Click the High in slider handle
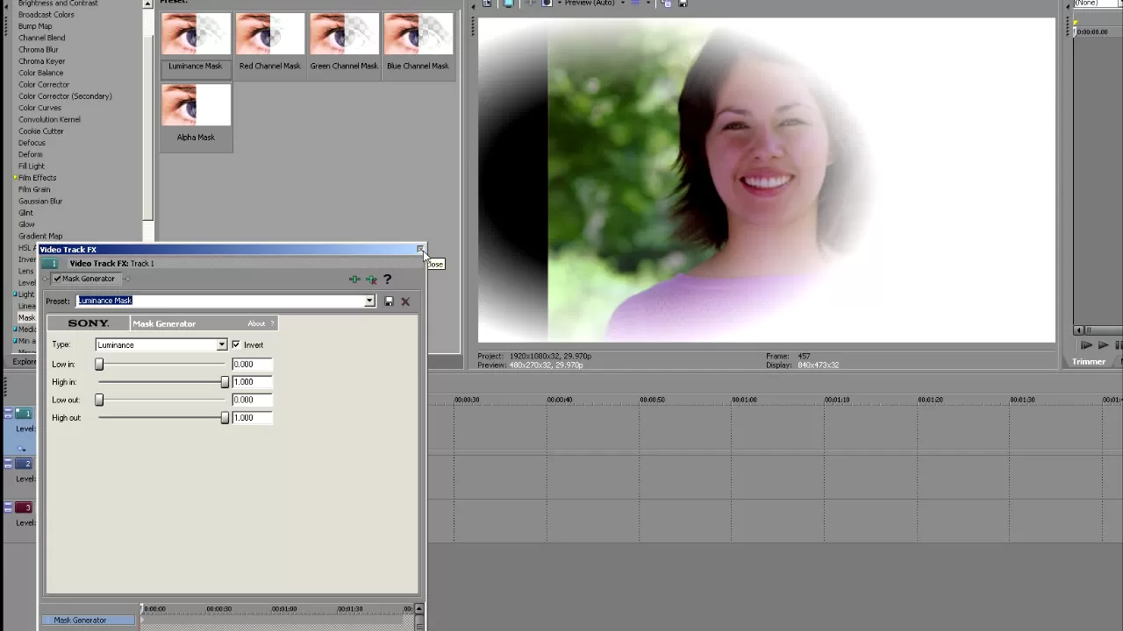 225,382
